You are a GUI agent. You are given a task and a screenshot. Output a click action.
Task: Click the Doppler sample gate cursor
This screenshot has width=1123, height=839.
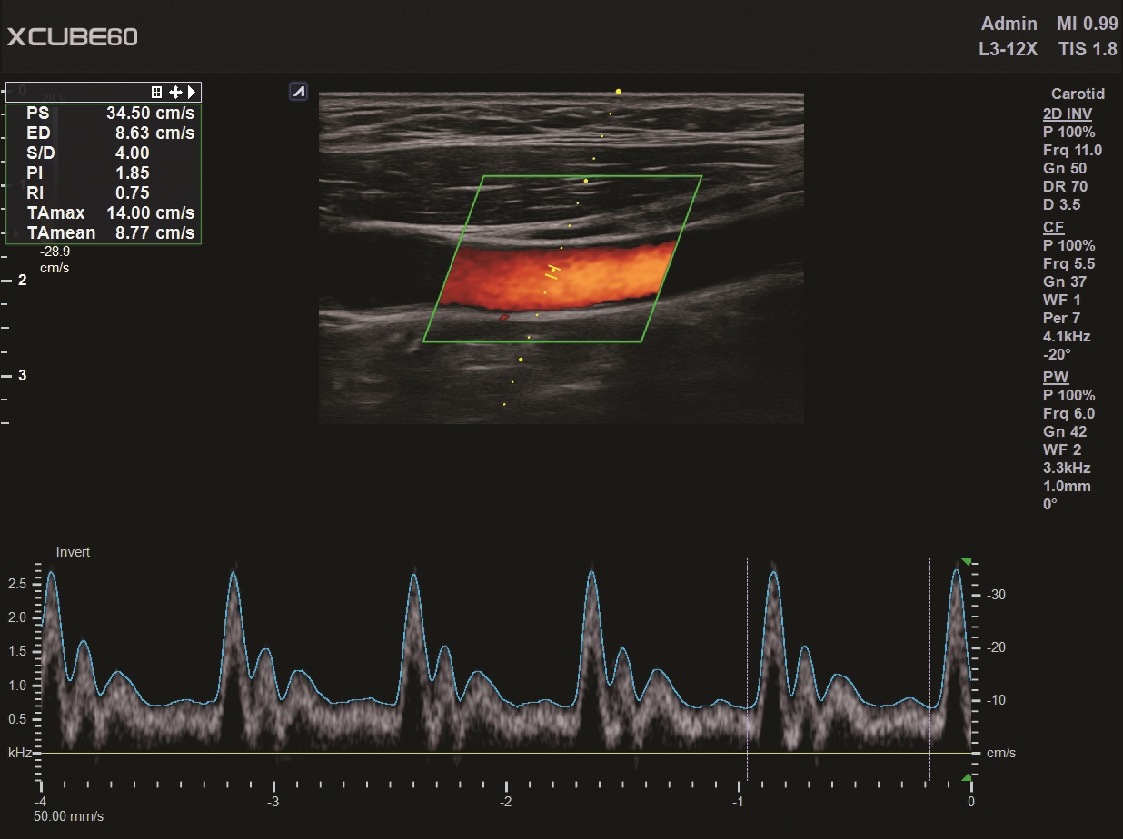[552, 271]
